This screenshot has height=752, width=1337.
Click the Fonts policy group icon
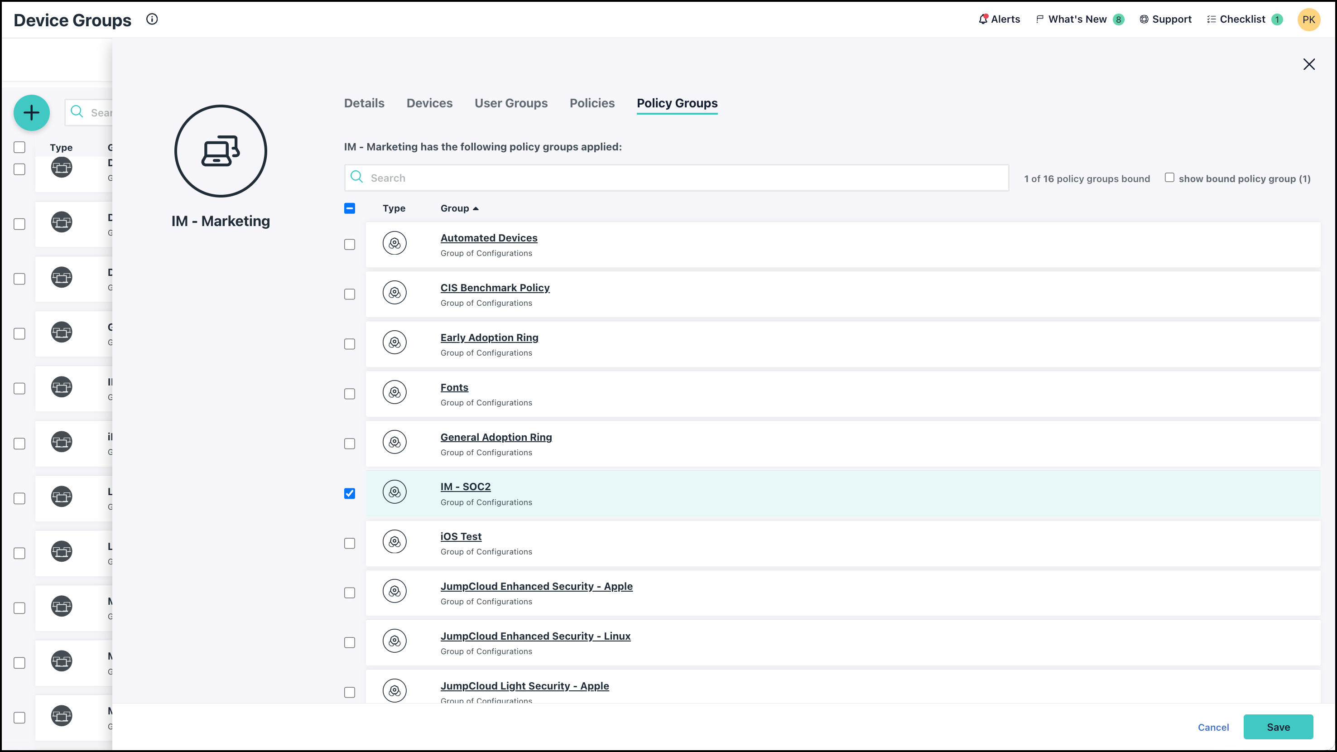tap(394, 393)
